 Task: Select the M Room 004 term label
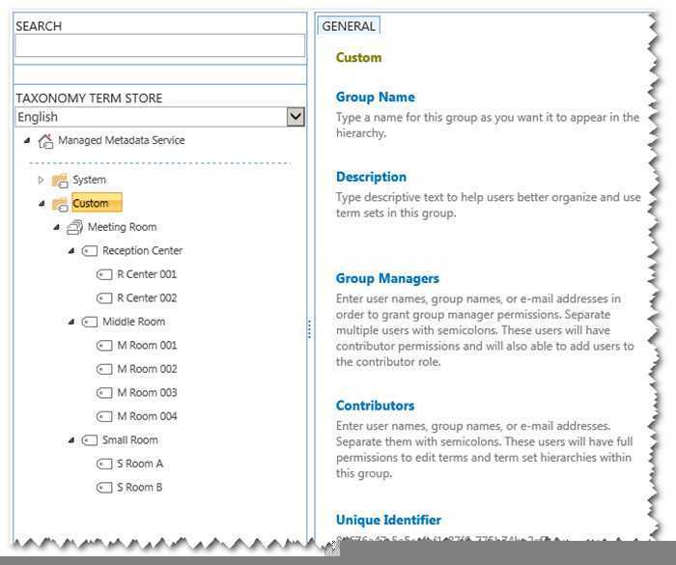pos(147,416)
